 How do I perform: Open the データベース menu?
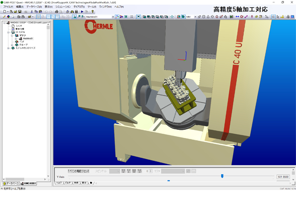pyautogui.click(x=34, y=7)
